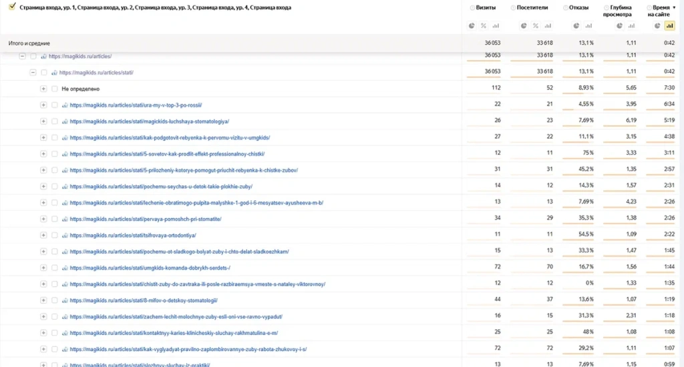Click bar chart icon under Глубина просмотра
Screen dimensions: 684x367
point(632,26)
